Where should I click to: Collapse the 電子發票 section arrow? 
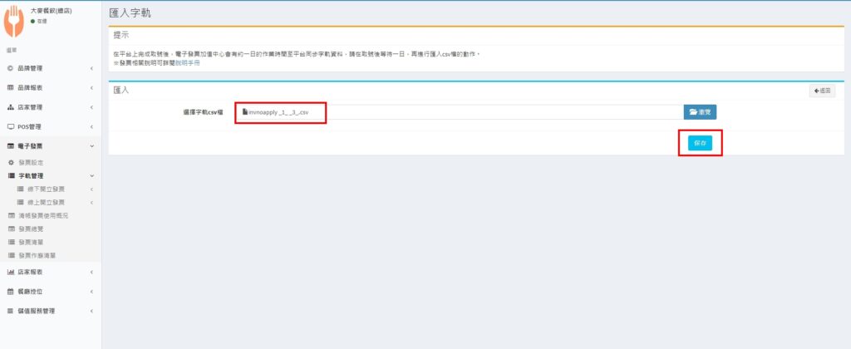[91, 146]
